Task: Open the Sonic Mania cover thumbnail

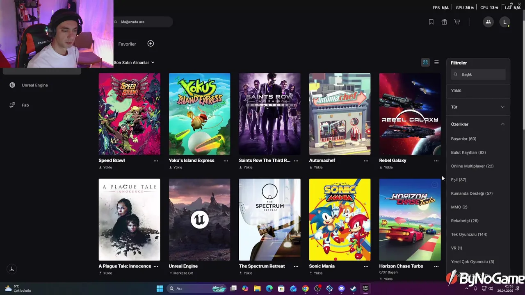Action: pos(340,220)
